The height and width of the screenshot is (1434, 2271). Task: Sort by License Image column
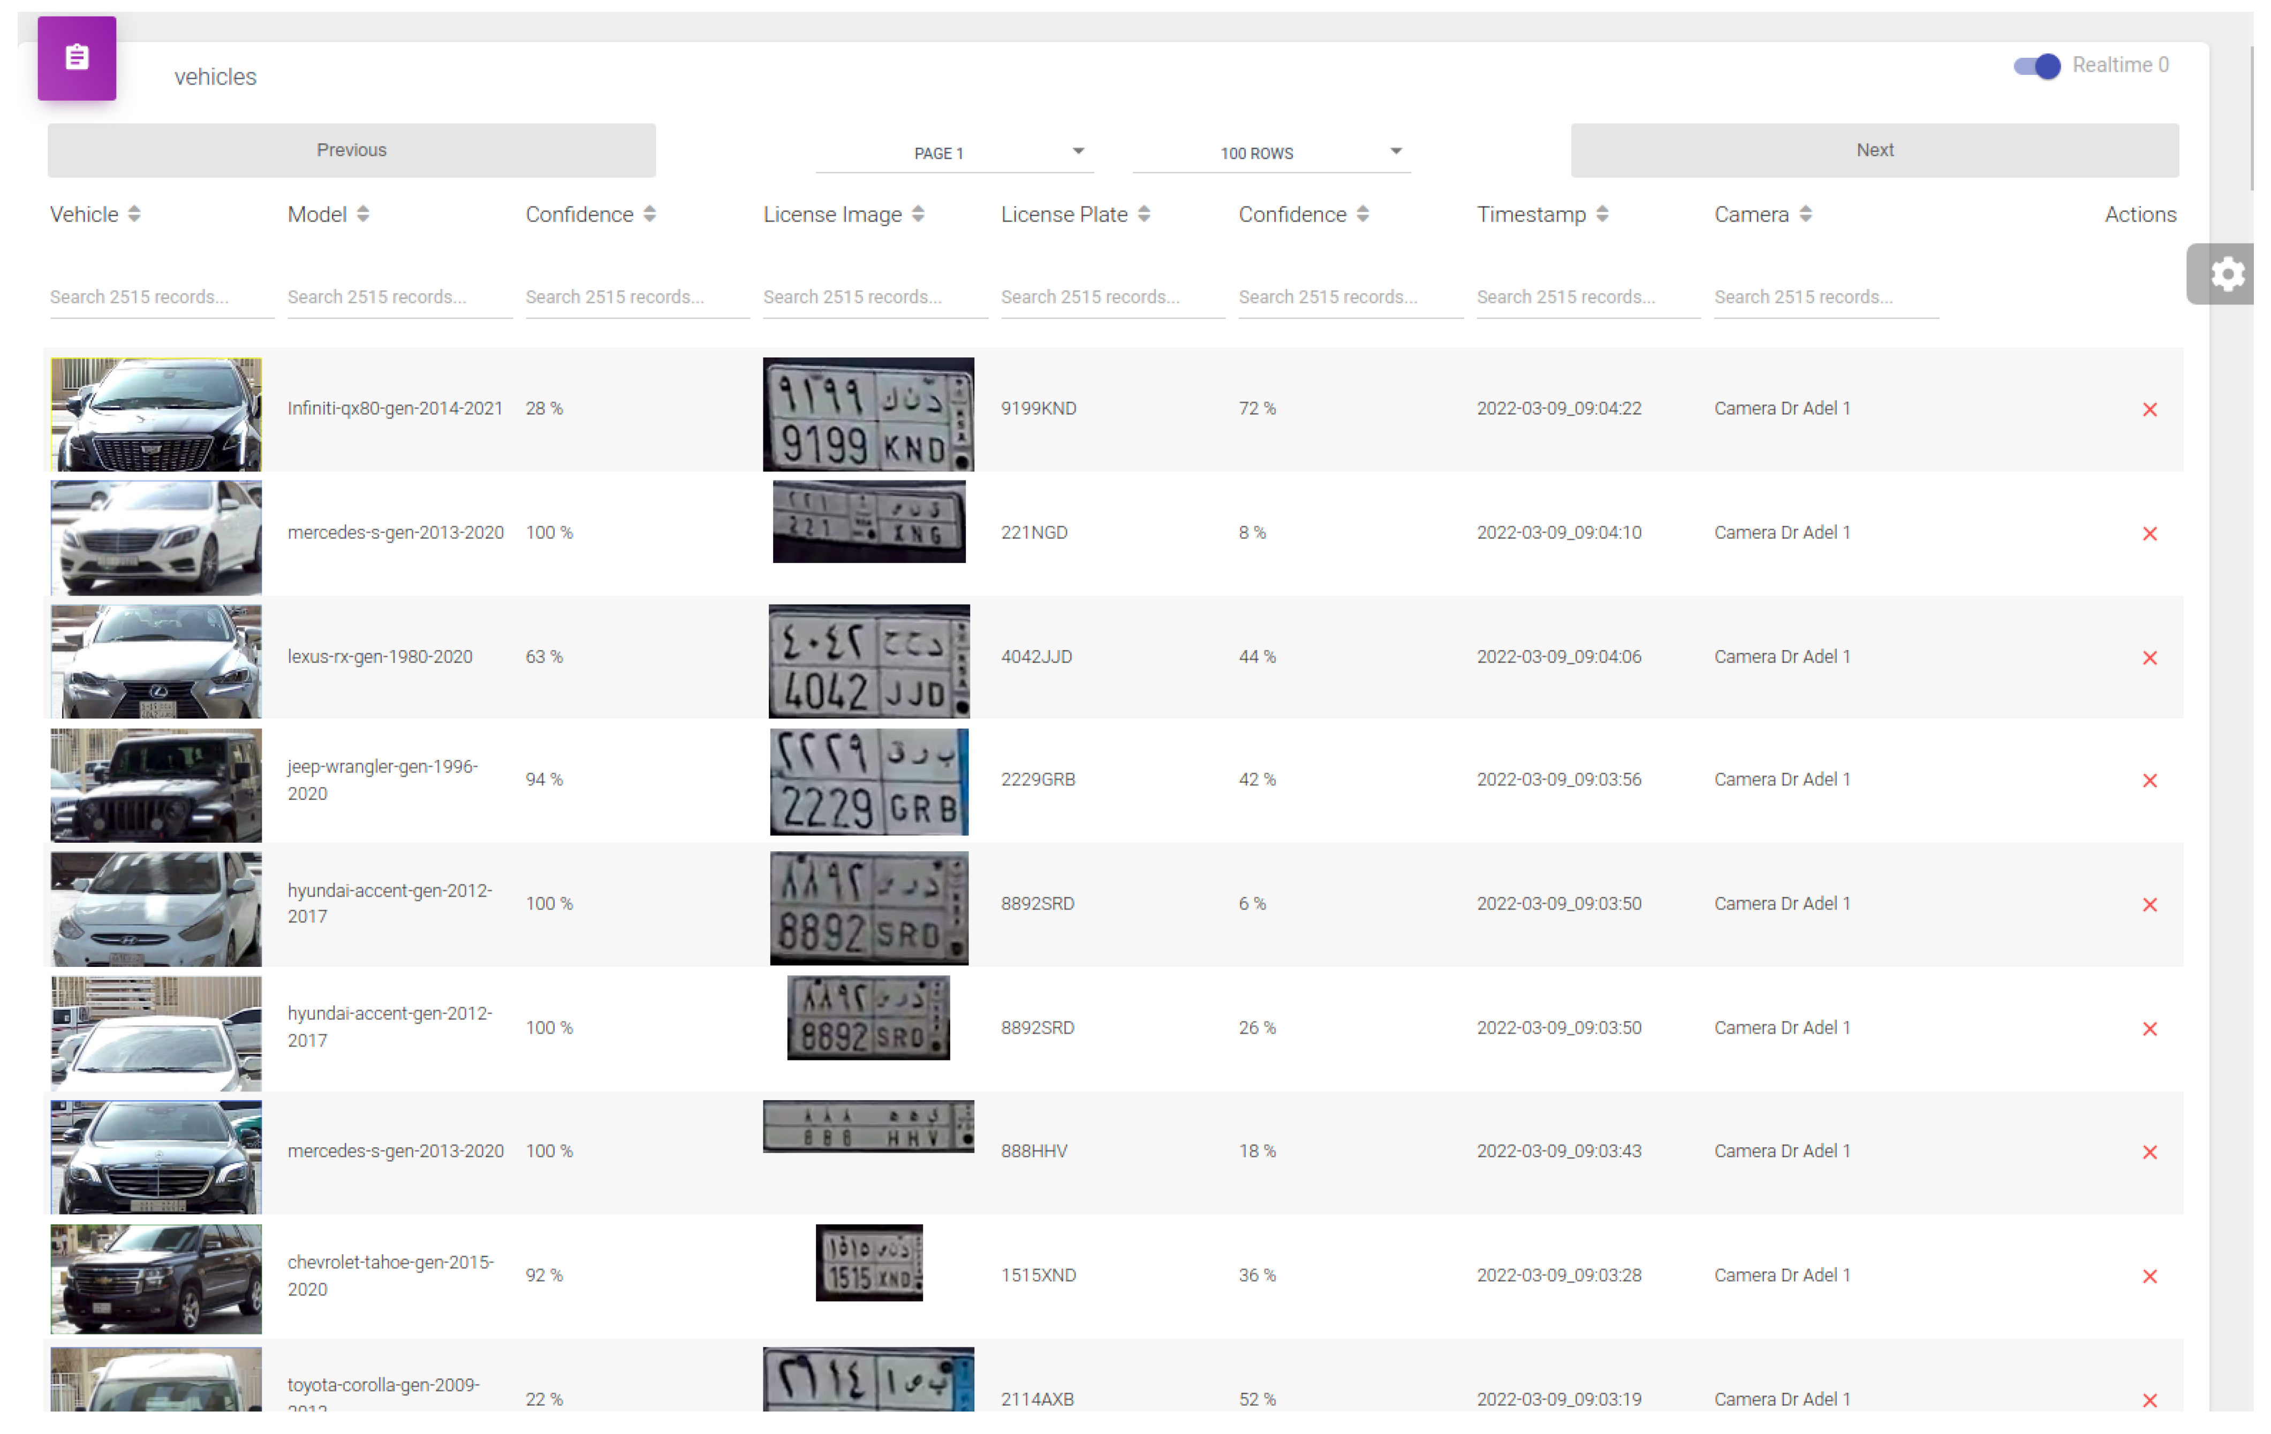(918, 215)
